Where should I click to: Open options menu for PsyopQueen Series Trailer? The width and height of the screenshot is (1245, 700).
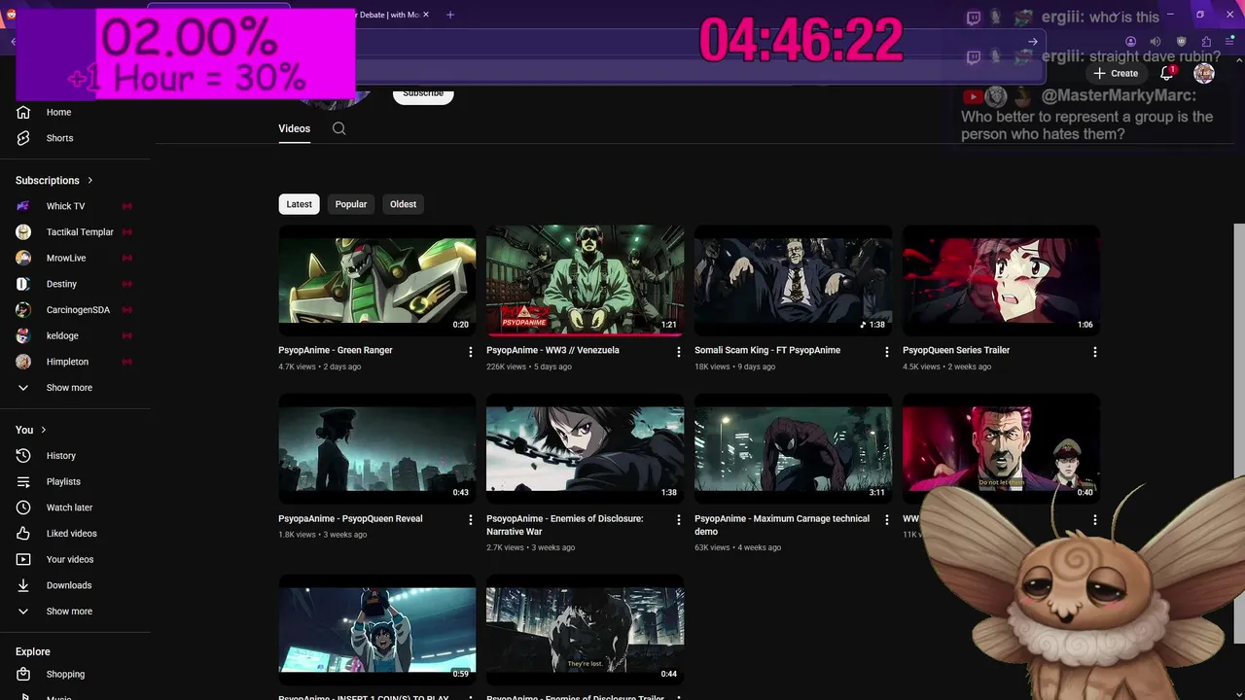pos(1095,352)
